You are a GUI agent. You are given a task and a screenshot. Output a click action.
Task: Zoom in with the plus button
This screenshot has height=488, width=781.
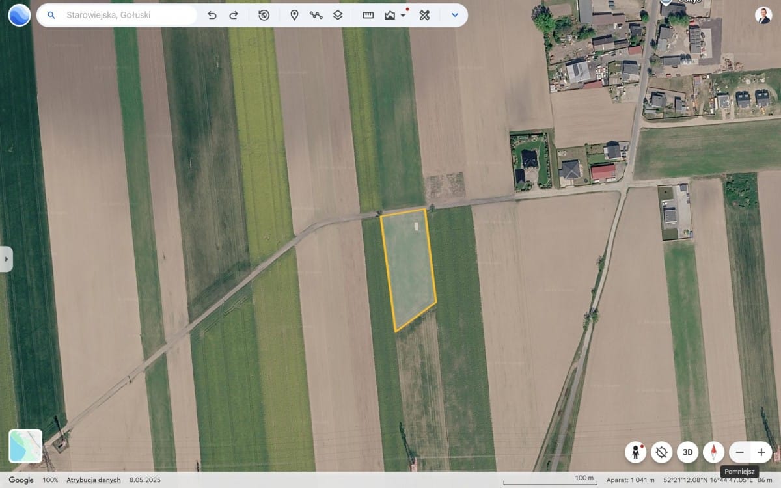[x=761, y=452]
